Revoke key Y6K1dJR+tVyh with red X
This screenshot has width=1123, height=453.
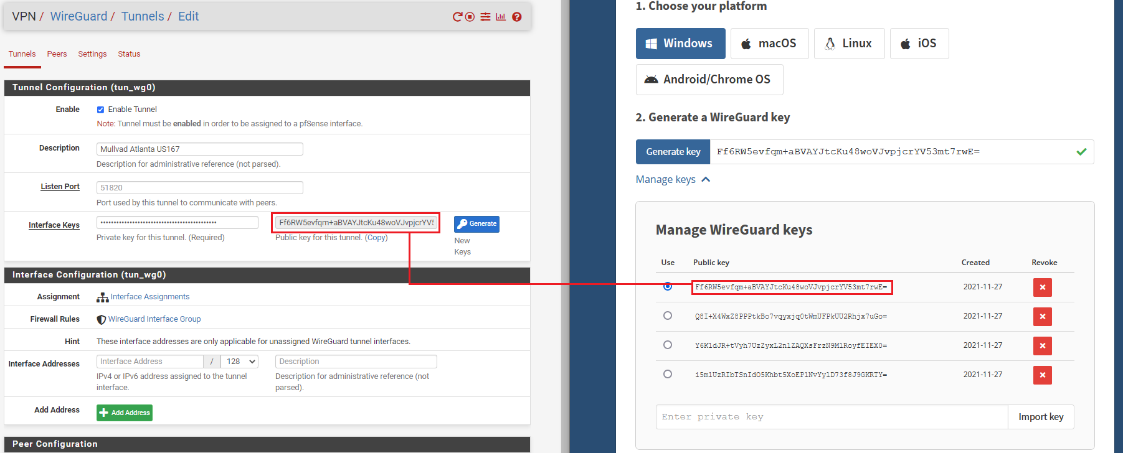coord(1043,346)
